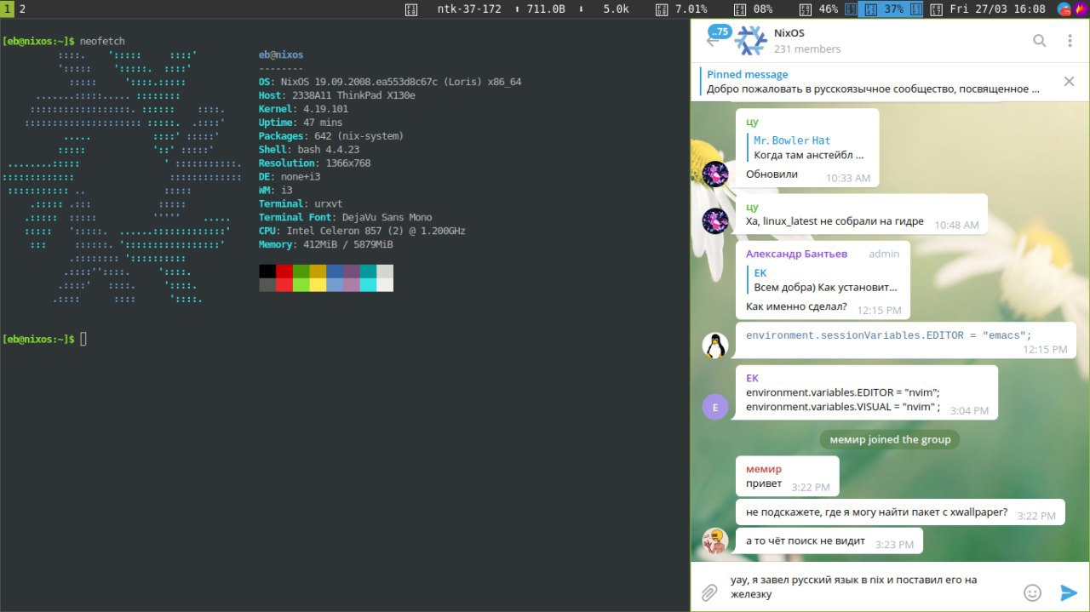The image size is (1090, 612).
Task: Click the admin label on message
Action: [x=884, y=254]
